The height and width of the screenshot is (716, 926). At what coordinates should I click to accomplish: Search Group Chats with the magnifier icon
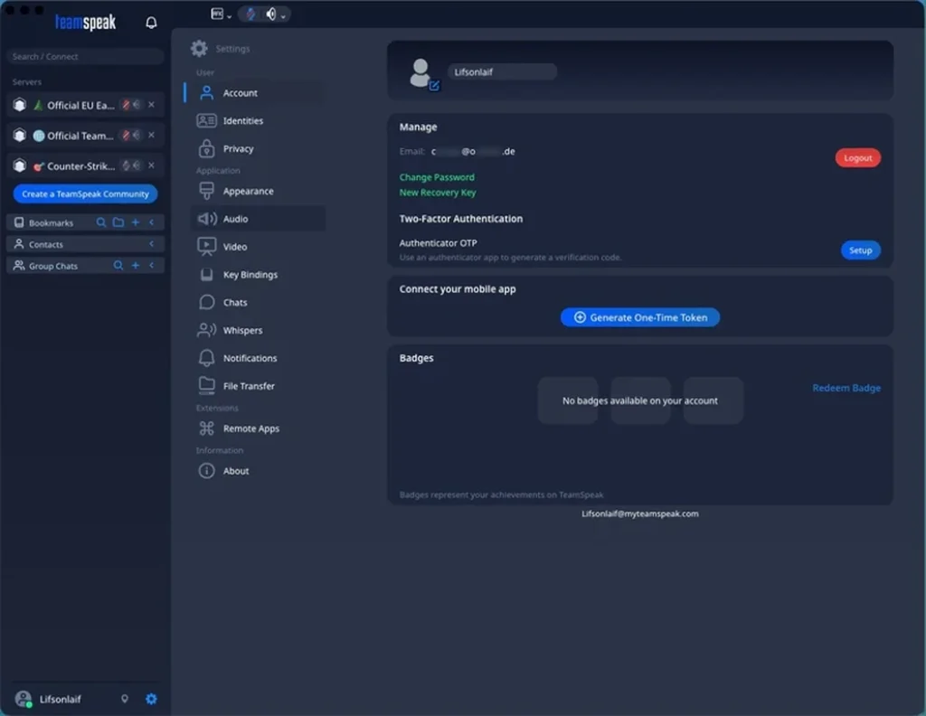click(x=118, y=266)
